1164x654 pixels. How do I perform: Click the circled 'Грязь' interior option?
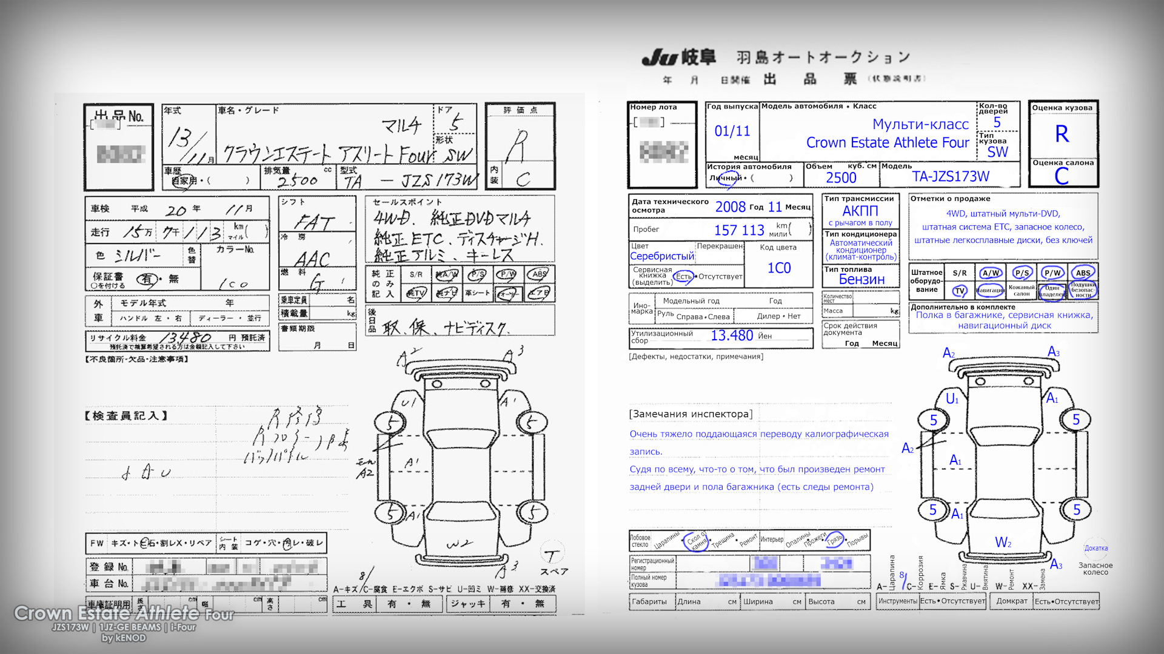point(835,540)
